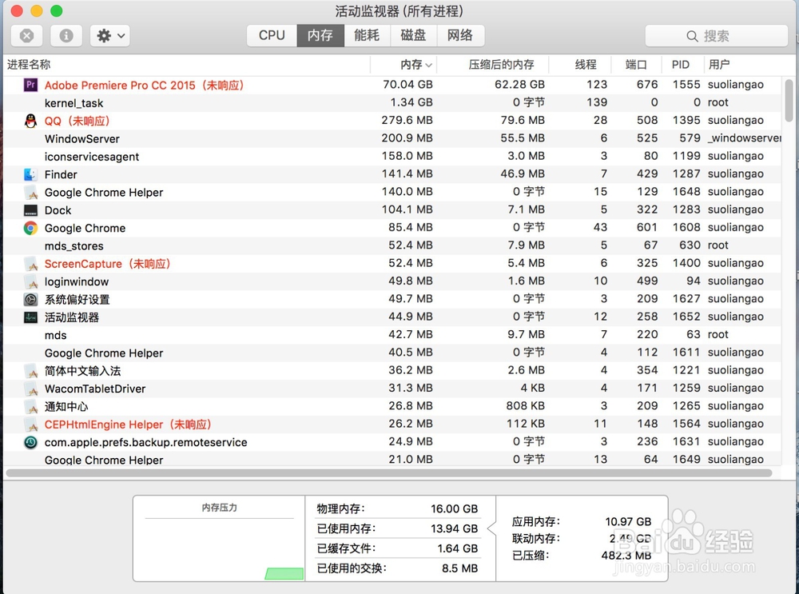Sort by 进程名称 column header
The width and height of the screenshot is (799, 594).
click(x=186, y=65)
